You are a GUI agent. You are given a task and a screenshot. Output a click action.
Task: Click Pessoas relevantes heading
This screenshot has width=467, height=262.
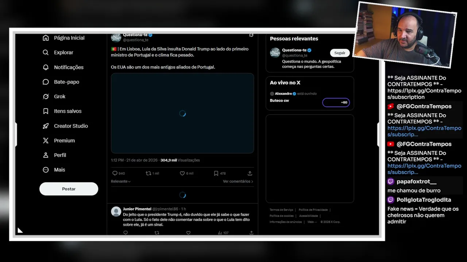tap(294, 39)
